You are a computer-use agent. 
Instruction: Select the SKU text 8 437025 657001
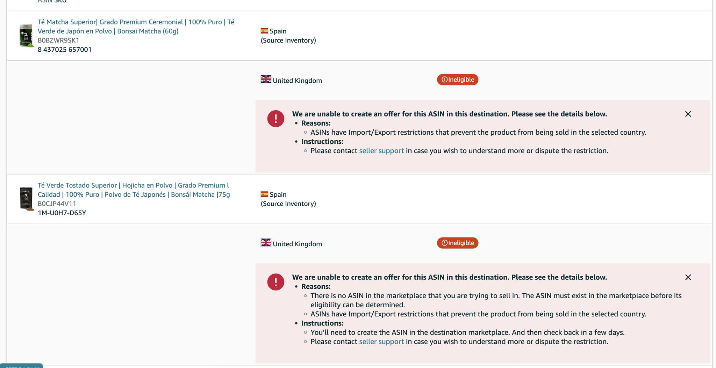click(65, 50)
